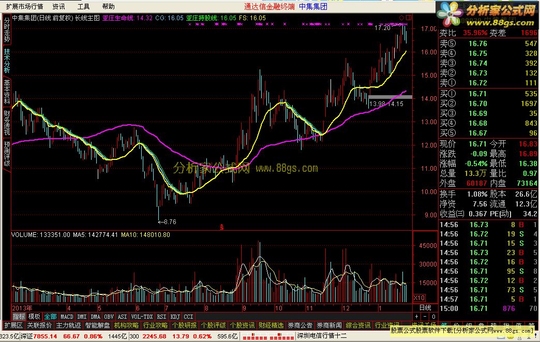
Task: Click the 中集集团 title in the top bar
Action: 313,6
